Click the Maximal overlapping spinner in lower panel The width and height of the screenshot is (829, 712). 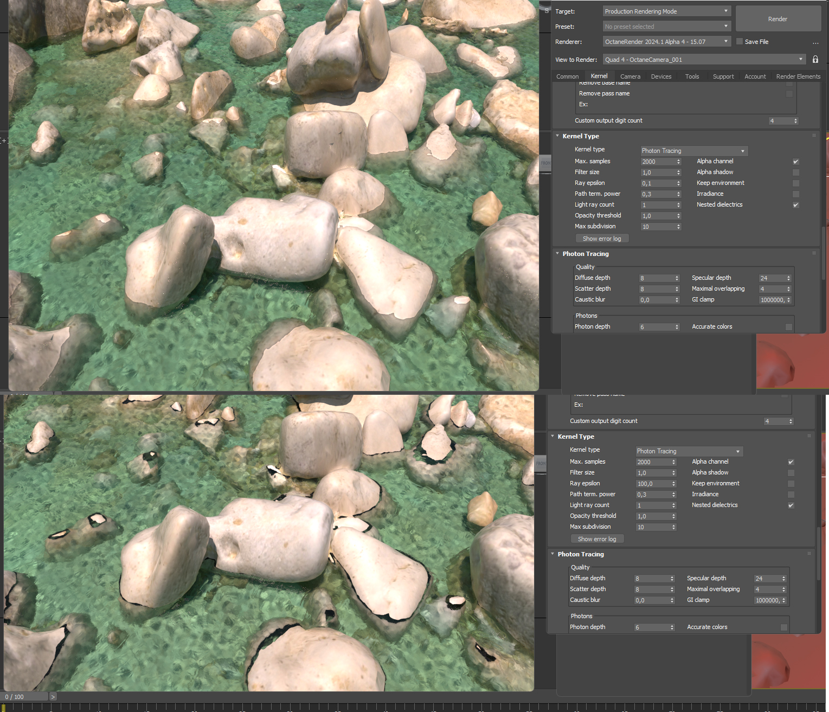coord(784,589)
